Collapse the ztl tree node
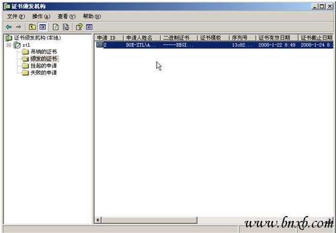This screenshot has width=336, height=233. coord(9,45)
